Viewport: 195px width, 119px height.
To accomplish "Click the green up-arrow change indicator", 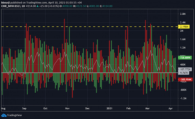I will (x=38, y=6).
